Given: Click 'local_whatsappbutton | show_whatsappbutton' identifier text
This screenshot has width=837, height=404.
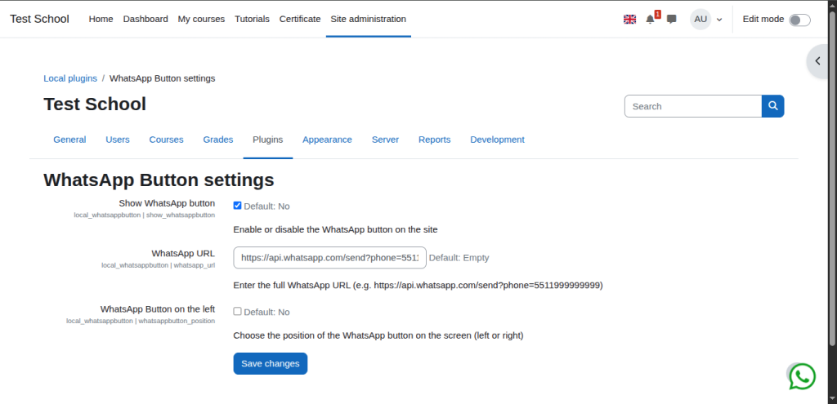Looking at the screenshot, I should click(145, 215).
